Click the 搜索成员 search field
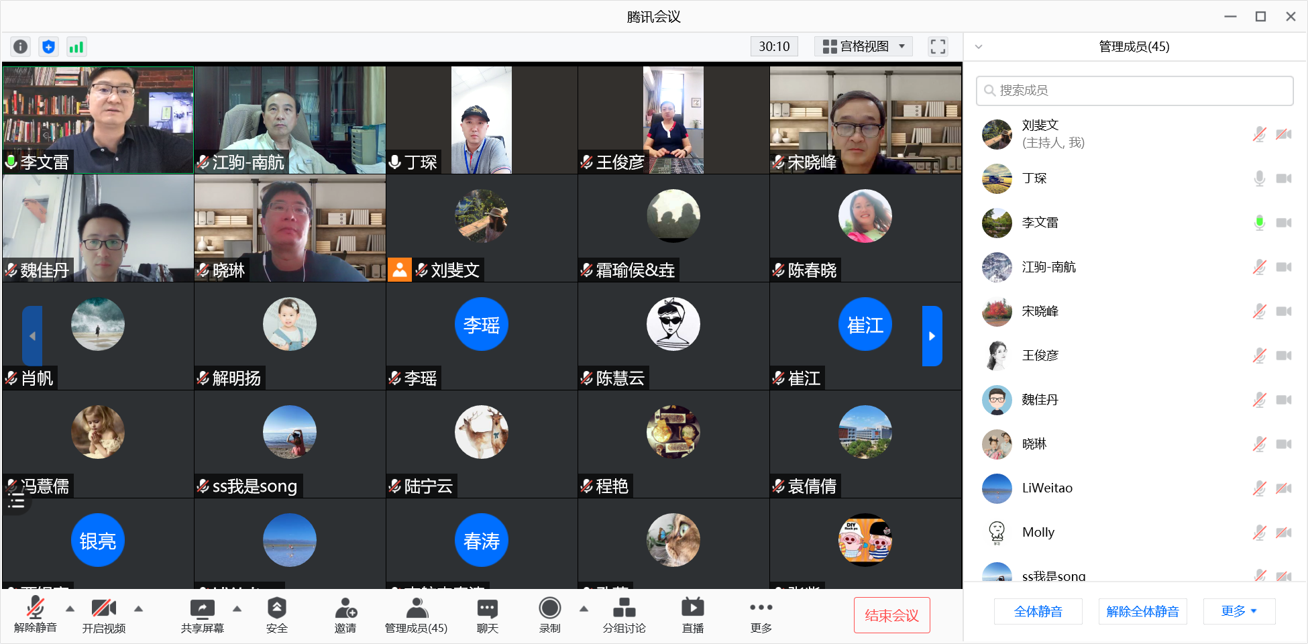 coord(1134,91)
